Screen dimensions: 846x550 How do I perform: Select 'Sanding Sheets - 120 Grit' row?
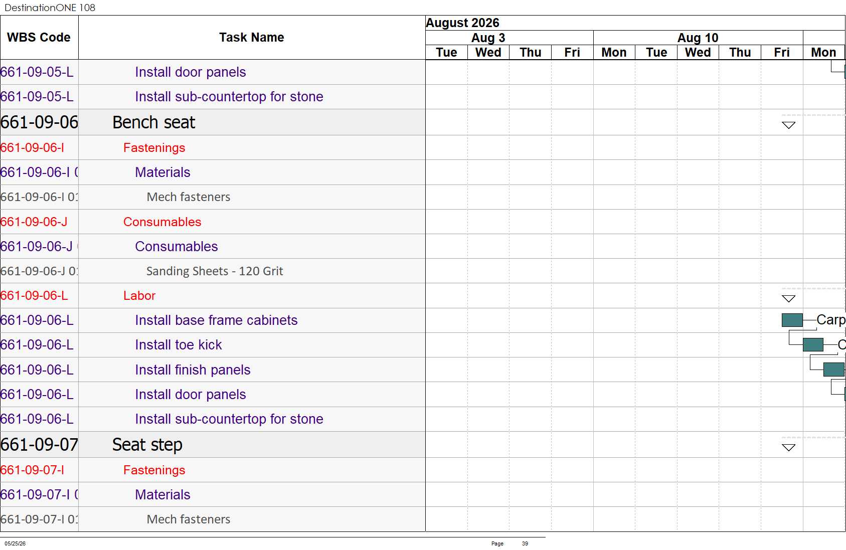click(213, 271)
